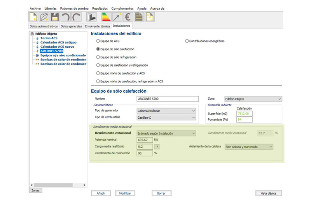Viewport: 311px width, 204px height.
Task: Create a new project file
Action: pyautogui.click(x=33, y=17)
